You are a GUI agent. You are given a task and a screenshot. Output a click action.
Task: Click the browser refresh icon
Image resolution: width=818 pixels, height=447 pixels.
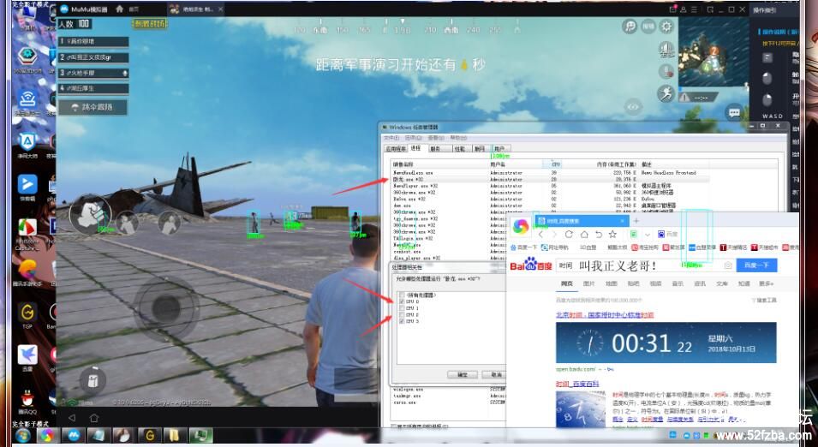569,234
